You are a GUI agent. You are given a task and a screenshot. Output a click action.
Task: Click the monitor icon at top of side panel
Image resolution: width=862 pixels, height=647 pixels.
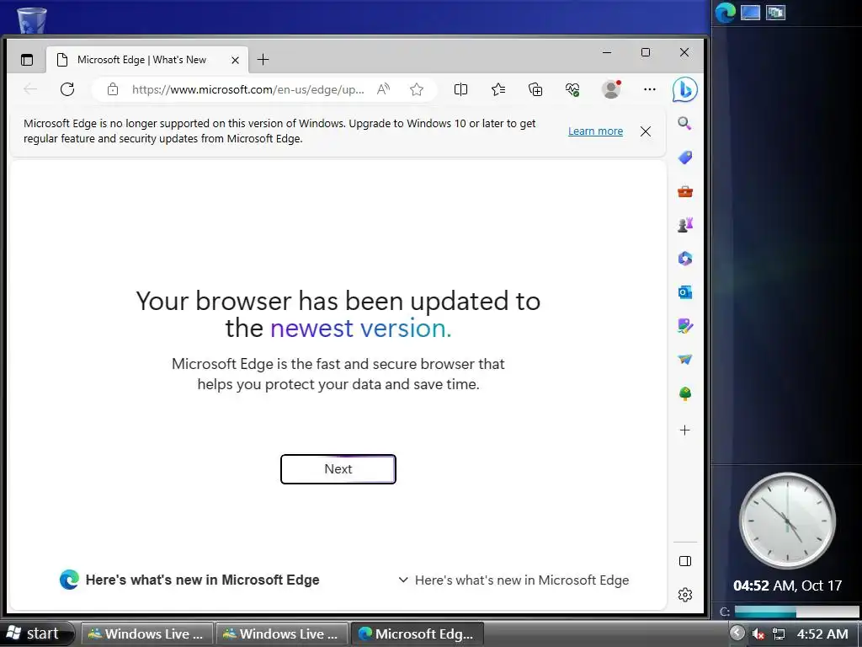tap(750, 12)
